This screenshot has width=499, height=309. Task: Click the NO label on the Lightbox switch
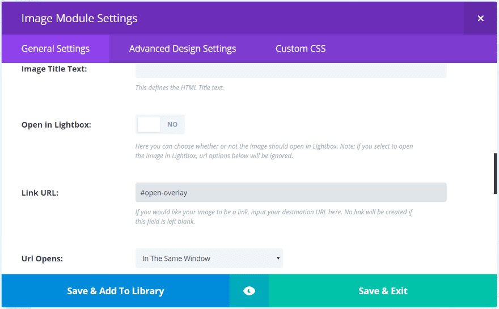(172, 124)
